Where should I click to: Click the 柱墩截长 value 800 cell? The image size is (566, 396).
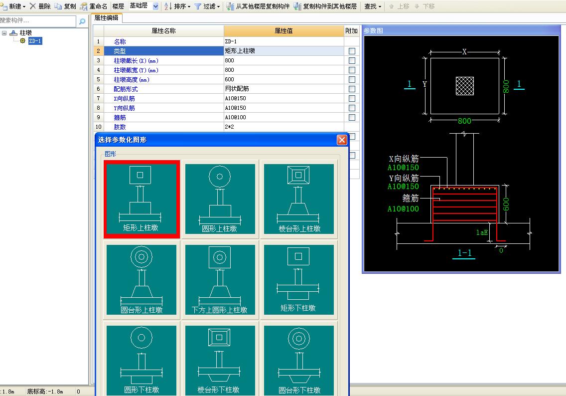pos(283,60)
